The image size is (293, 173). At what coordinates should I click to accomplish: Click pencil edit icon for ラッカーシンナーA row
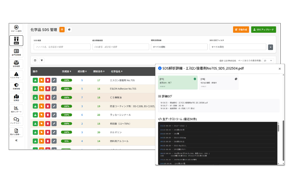click(54, 115)
